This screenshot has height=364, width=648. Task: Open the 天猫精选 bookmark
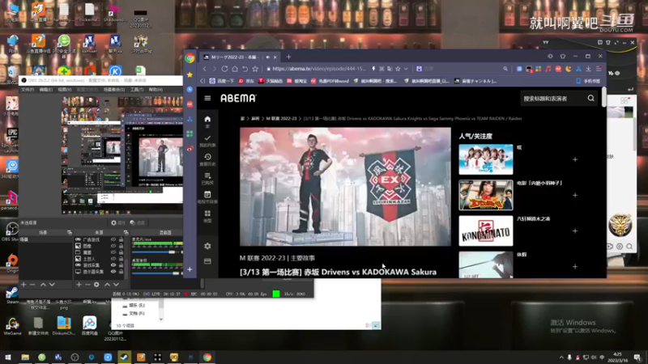pos(270,81)
